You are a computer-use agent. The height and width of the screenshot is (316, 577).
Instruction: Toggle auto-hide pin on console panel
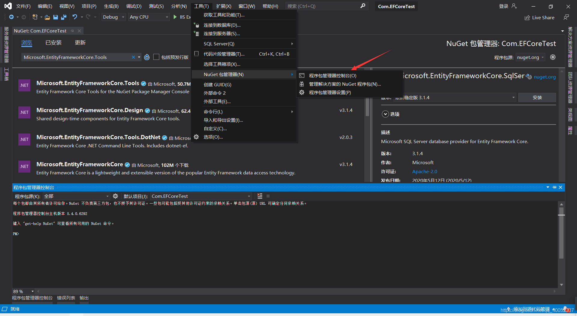click(x=554, y=187)
